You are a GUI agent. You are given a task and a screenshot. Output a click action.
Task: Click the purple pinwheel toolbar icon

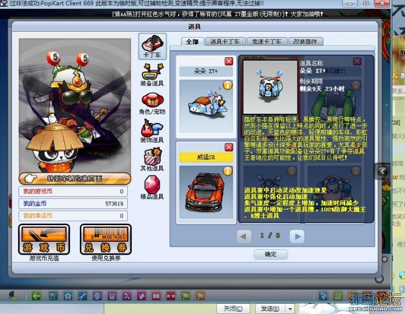127,296
